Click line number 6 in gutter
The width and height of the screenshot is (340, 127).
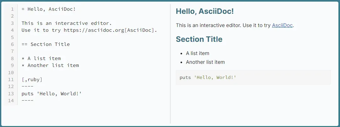coord(12,44)
